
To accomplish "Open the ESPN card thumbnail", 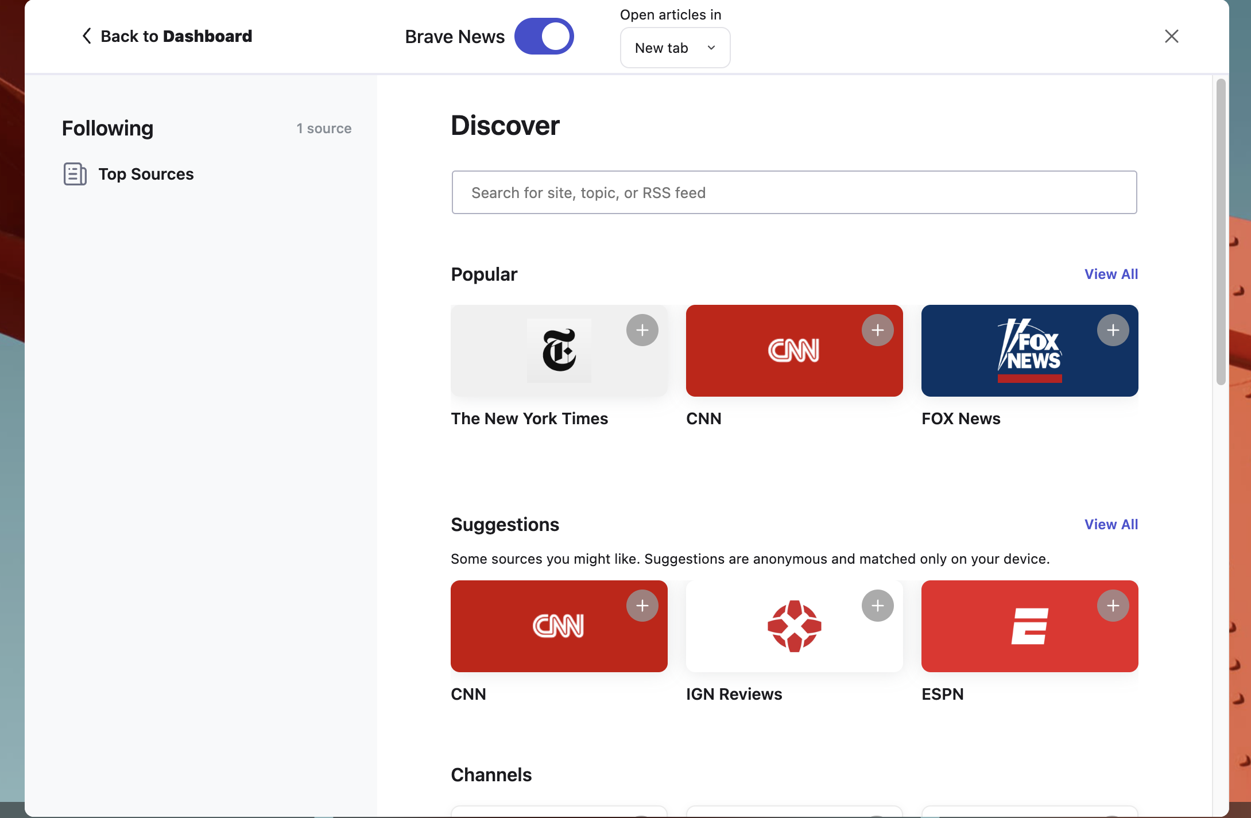I will (1029, 626).
